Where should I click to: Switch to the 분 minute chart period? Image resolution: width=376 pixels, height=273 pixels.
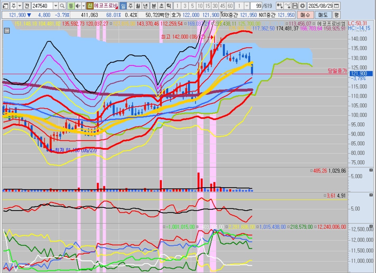click(154, 6)
